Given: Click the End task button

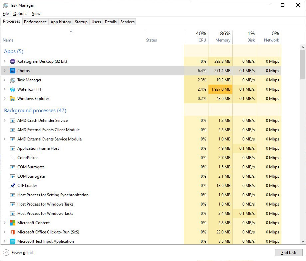Looking at the screenshot, I should 289,253.
